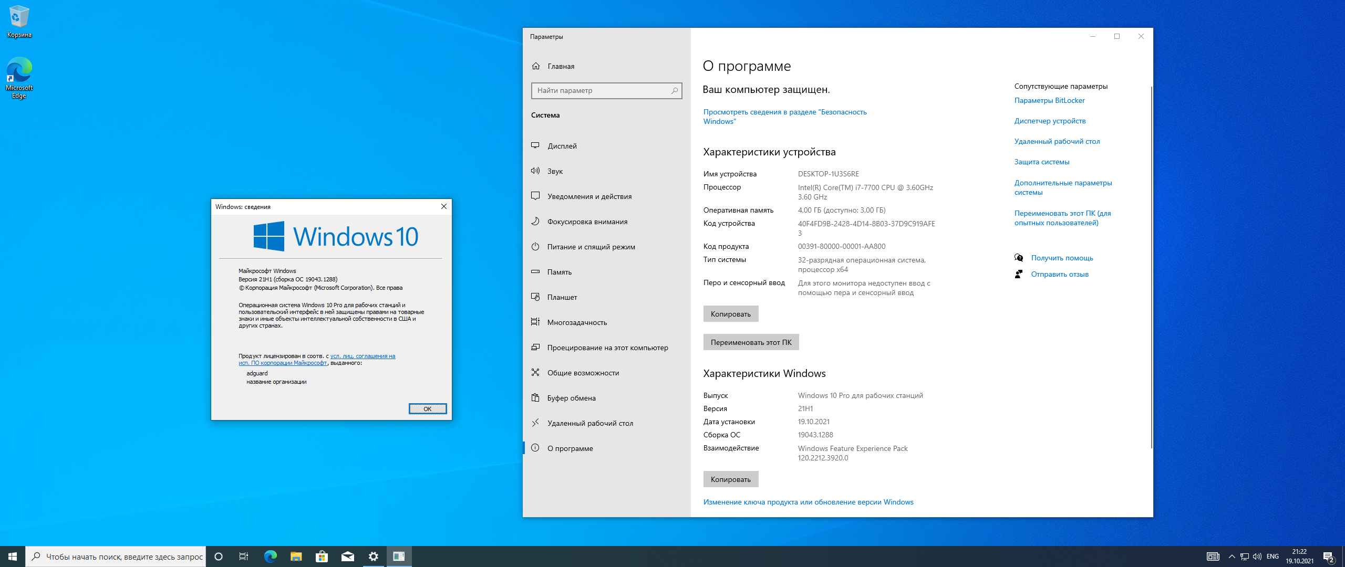This screenshot has width=1345, height=567.
Task: Click Rename this PC button
Action: click(x=751, y=342)
